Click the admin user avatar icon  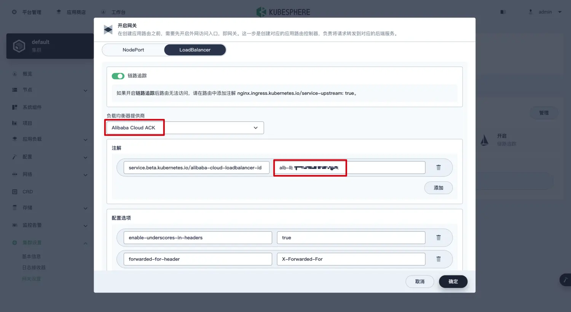pos(531,12)
